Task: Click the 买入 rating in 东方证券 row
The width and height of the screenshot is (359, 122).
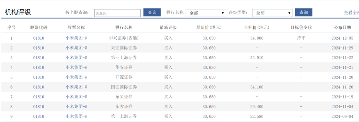Action: [x=168, y=107]
